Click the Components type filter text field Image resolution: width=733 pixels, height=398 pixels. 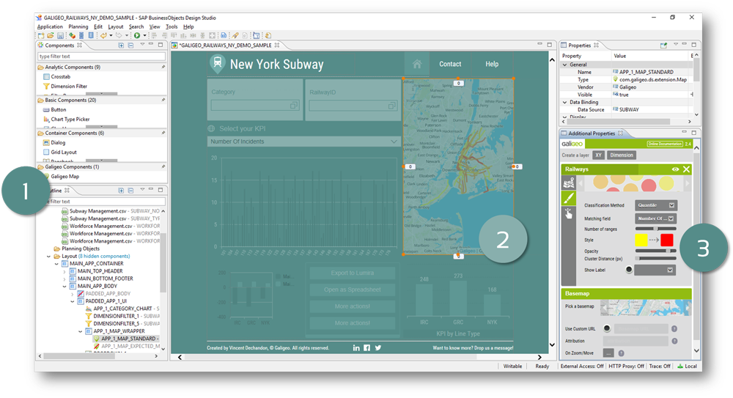point(101,56)
